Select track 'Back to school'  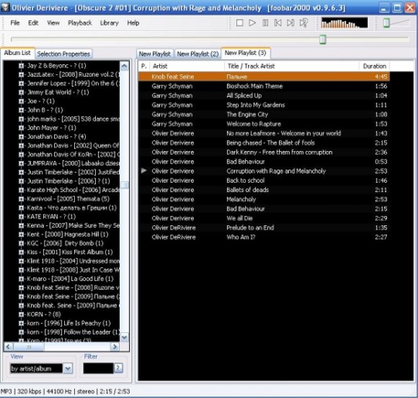[264, 180]
